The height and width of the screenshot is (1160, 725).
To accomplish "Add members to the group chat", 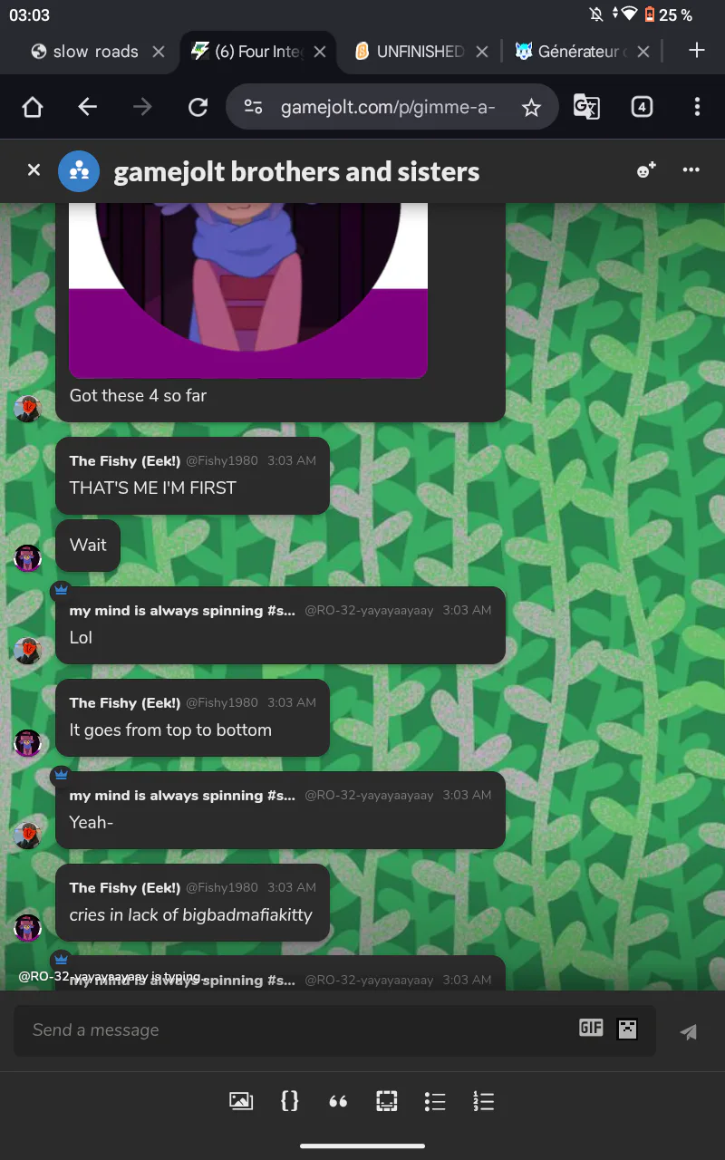I will tap(646, 169).
